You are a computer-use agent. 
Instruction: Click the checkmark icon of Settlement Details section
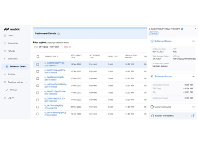coord(152,41)
